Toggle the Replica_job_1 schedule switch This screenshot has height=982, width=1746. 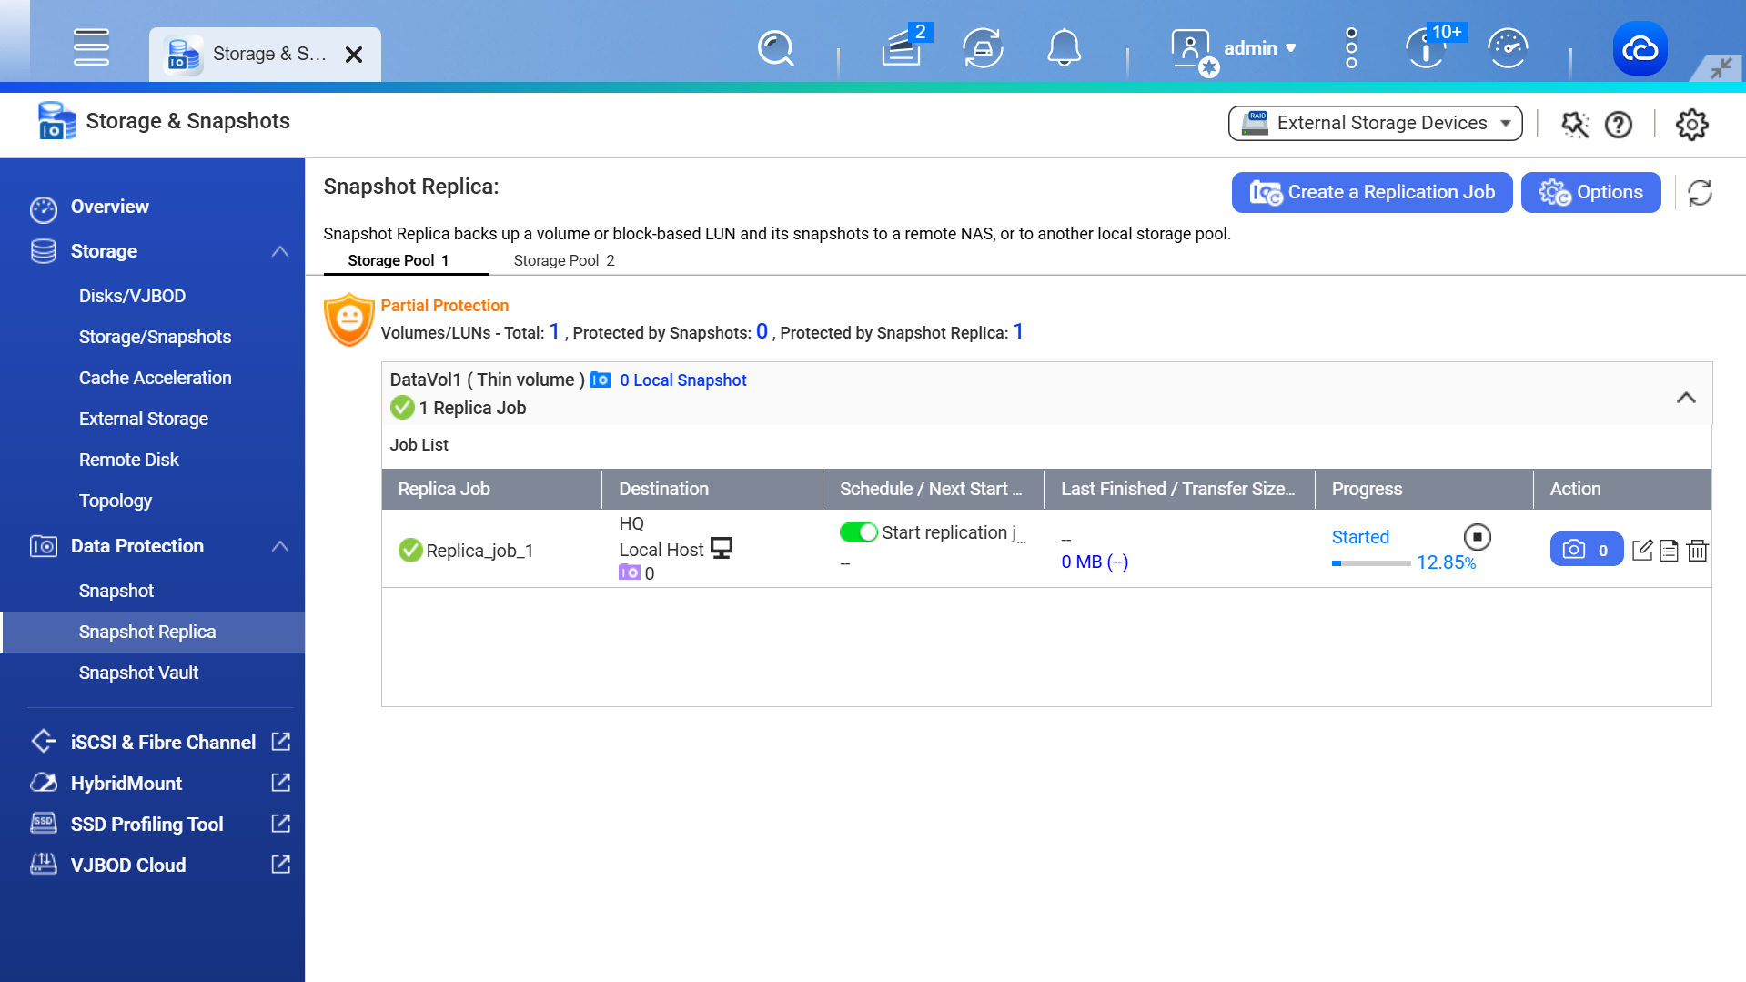858,532
